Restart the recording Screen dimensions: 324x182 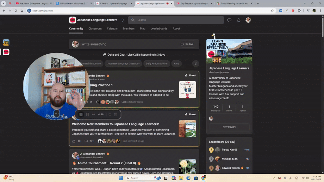pos(110,114)
